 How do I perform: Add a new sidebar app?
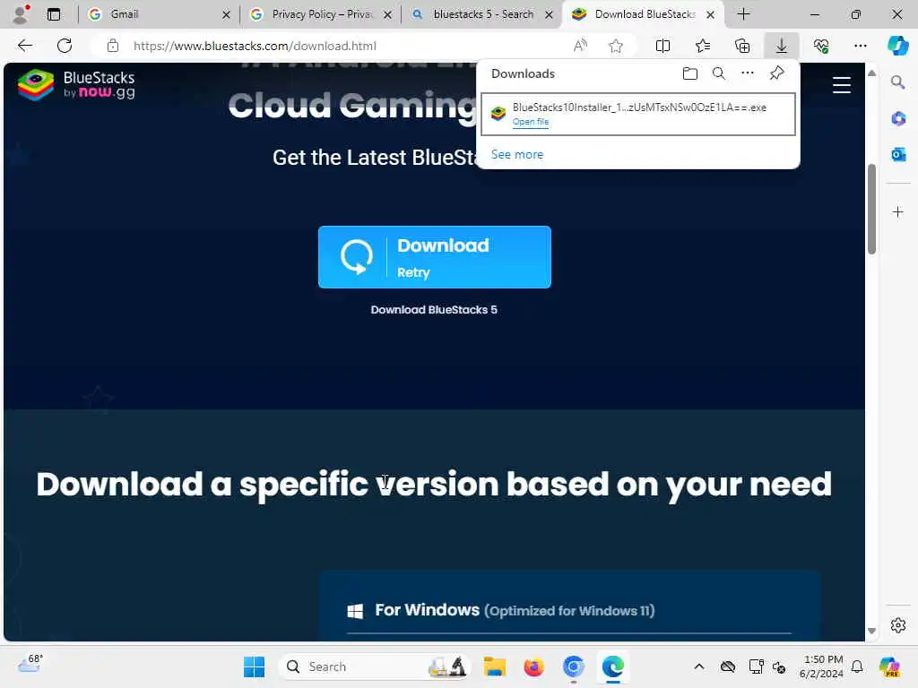click(898, 211)
